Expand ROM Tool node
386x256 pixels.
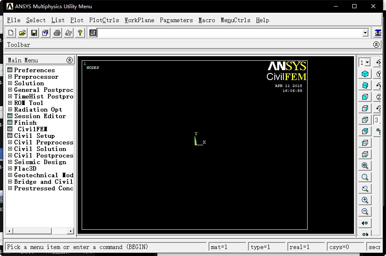coord(10,103)
